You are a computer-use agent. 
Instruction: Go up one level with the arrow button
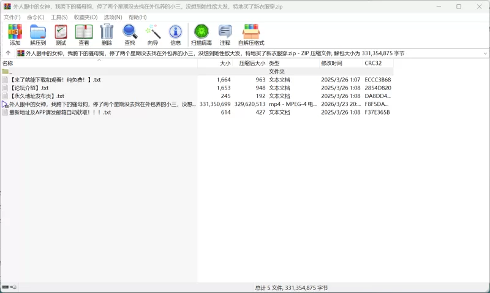click(8, 53)
